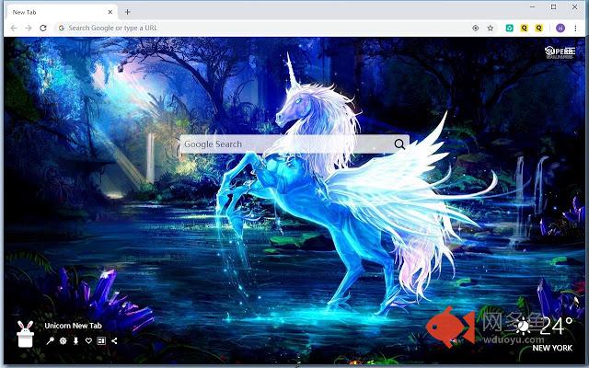Open the purple profile avatar
The image size is (589, 368).
(560, 29)
